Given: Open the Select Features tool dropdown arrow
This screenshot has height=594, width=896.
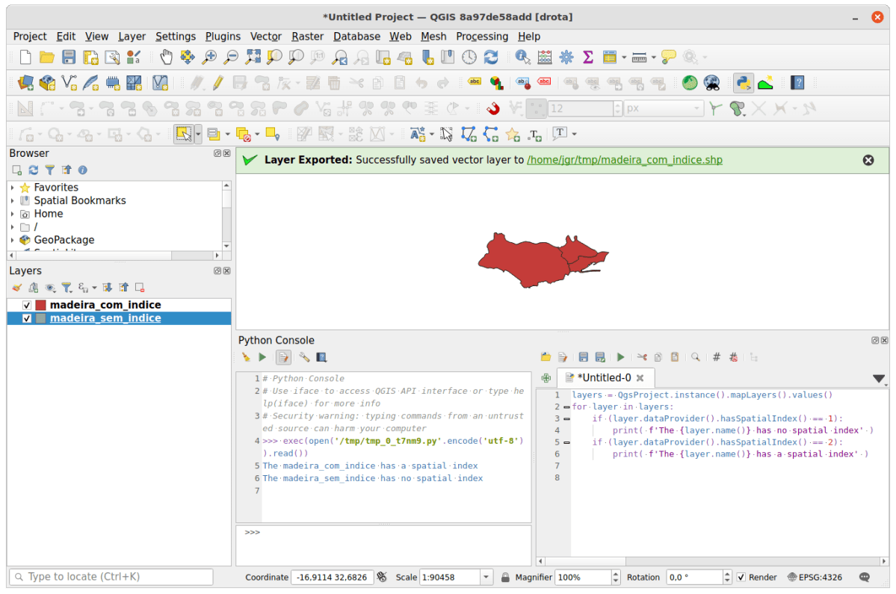Looking at the screenshot, I should tap(198, 134).
